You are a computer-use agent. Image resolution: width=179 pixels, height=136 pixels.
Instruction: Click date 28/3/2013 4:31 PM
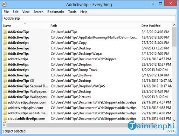pos(156,91)
